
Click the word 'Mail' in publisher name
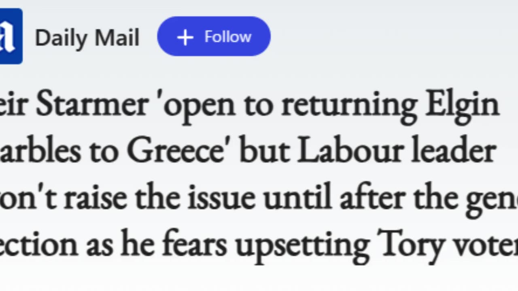[117, 38]
